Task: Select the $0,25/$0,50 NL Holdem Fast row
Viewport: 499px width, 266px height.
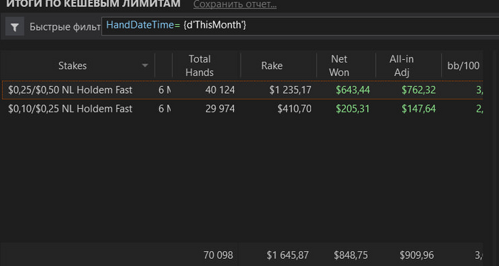Action: click(242, 90)
